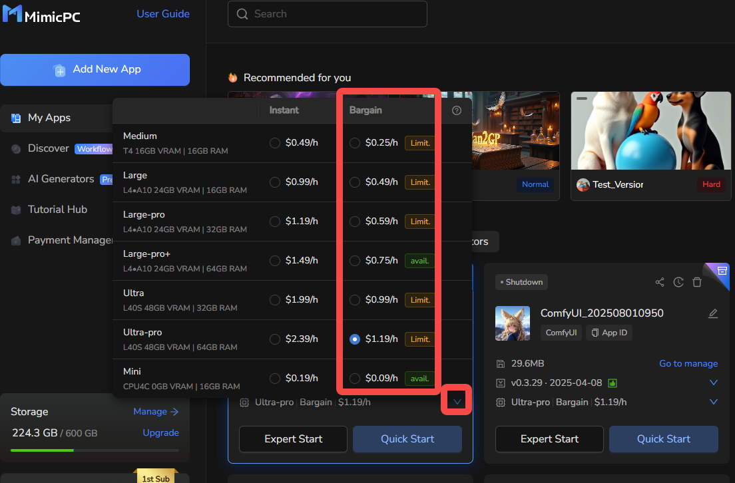This screenshot has height=483, width=735.
Task: Click Quick Start on ComfyUI_202508010950 card
Action: (x=663, y=439)
